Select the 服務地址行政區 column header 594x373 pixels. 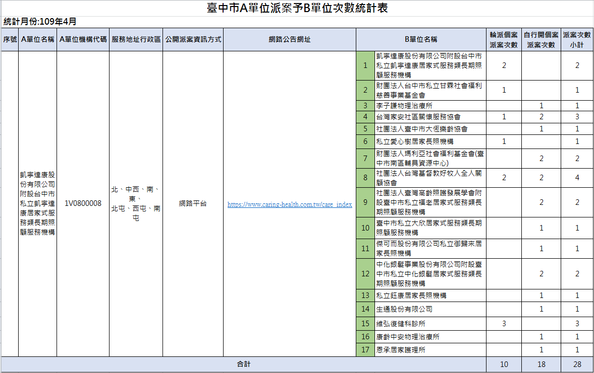point(136,39)
